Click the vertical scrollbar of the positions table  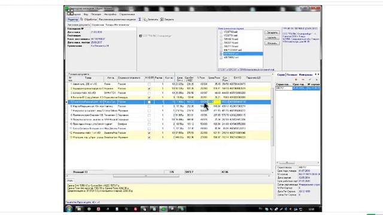(x=273, y=116)
